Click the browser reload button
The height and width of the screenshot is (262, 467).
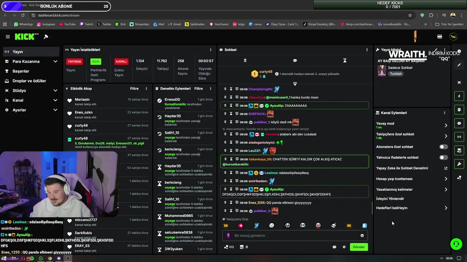point(23,15)
